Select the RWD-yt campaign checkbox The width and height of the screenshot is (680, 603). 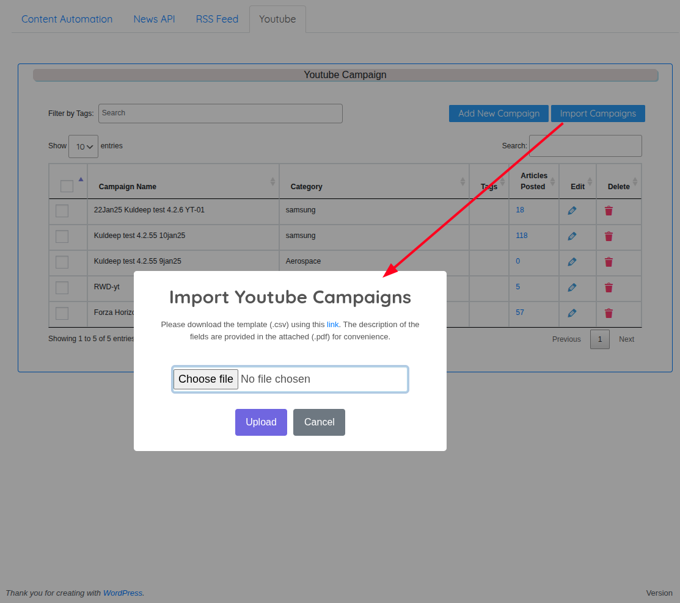[62, 288]
